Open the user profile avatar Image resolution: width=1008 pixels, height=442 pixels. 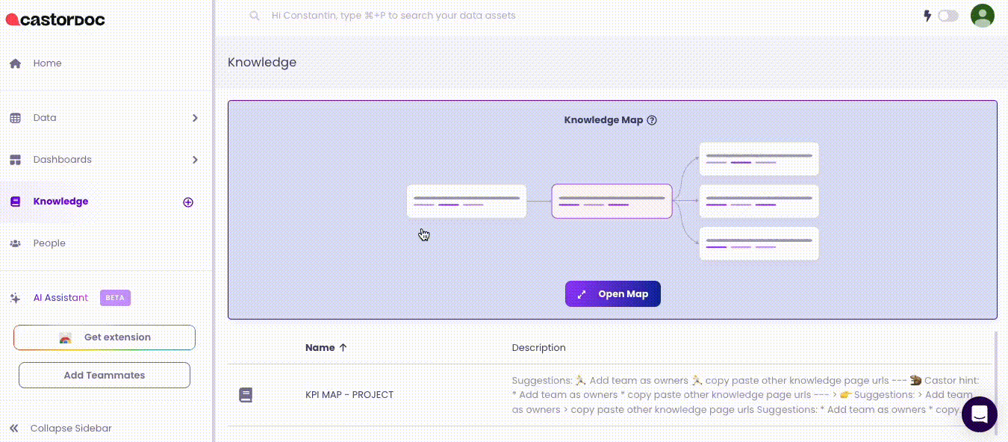tap(982, 16)
